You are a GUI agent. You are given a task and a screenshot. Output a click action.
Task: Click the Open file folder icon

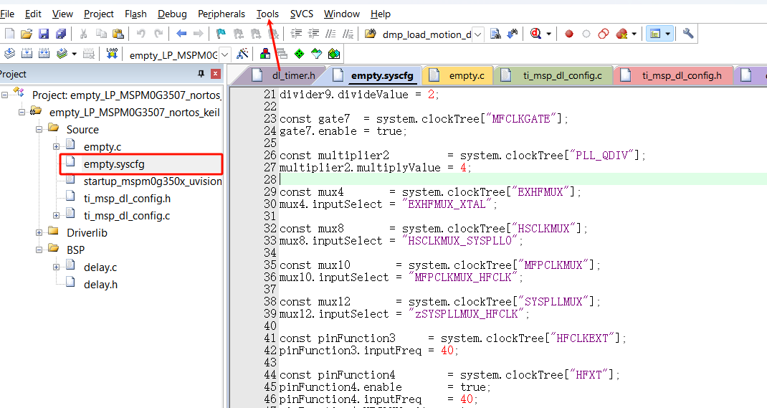27,34
